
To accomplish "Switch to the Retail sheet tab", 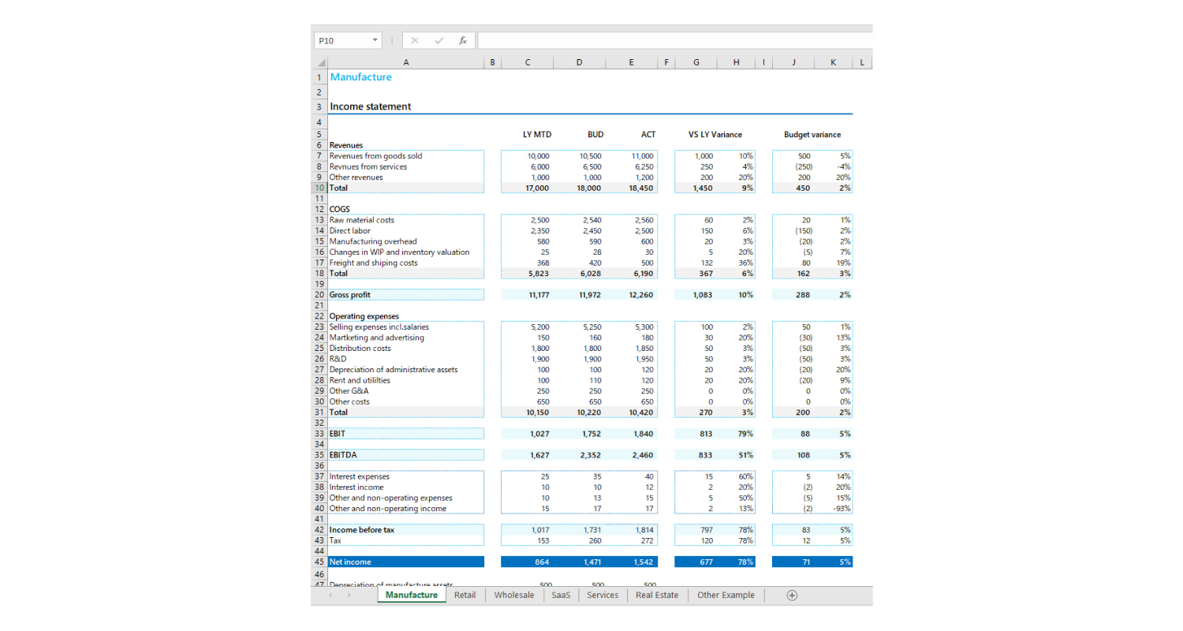I will coord(465,596).
